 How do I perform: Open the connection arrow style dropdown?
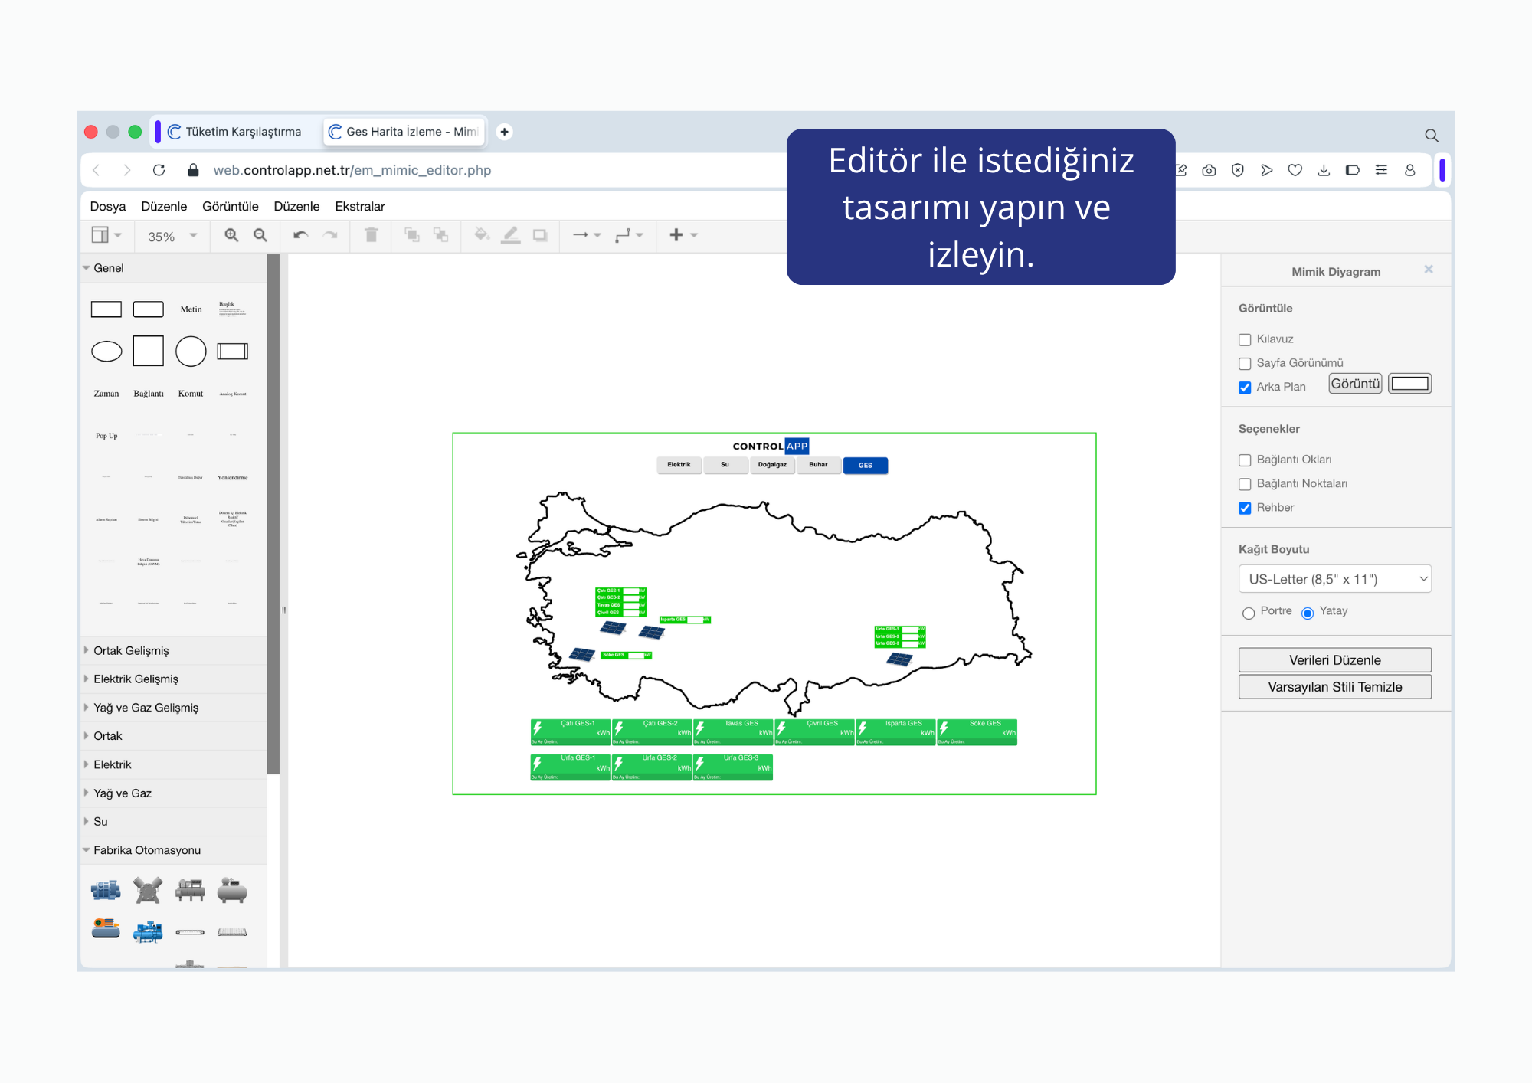587,235
